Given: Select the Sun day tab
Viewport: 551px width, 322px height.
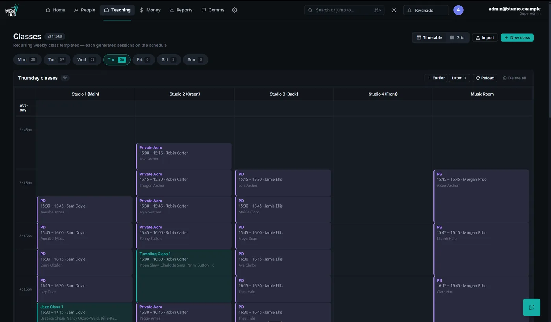Looking at the screenshot, I should (x=196, y=60).
